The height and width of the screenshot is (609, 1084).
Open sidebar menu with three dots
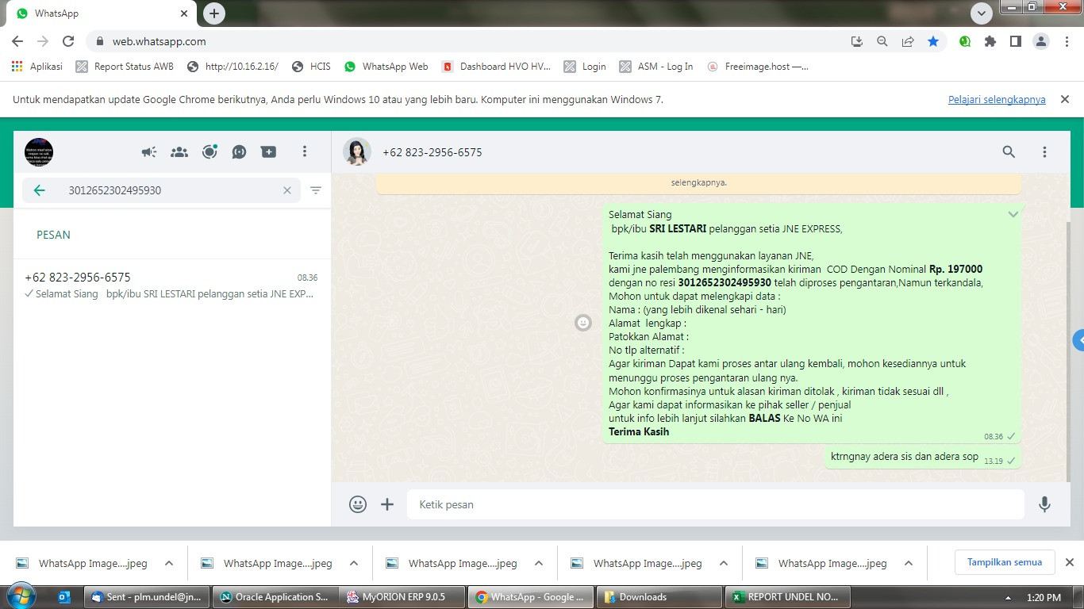(x=305, y=151)
